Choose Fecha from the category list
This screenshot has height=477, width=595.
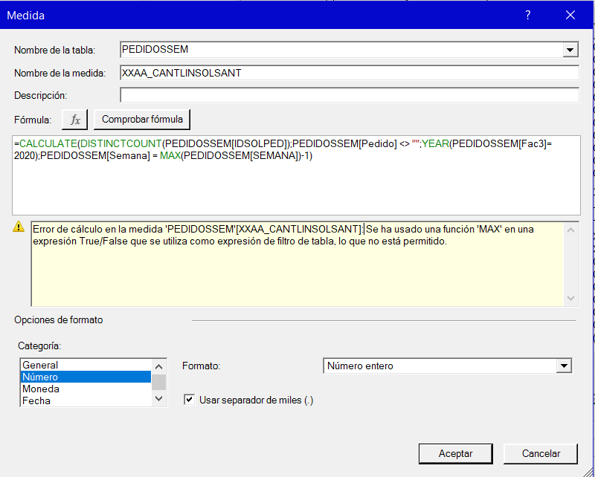(x=86, y=400)
